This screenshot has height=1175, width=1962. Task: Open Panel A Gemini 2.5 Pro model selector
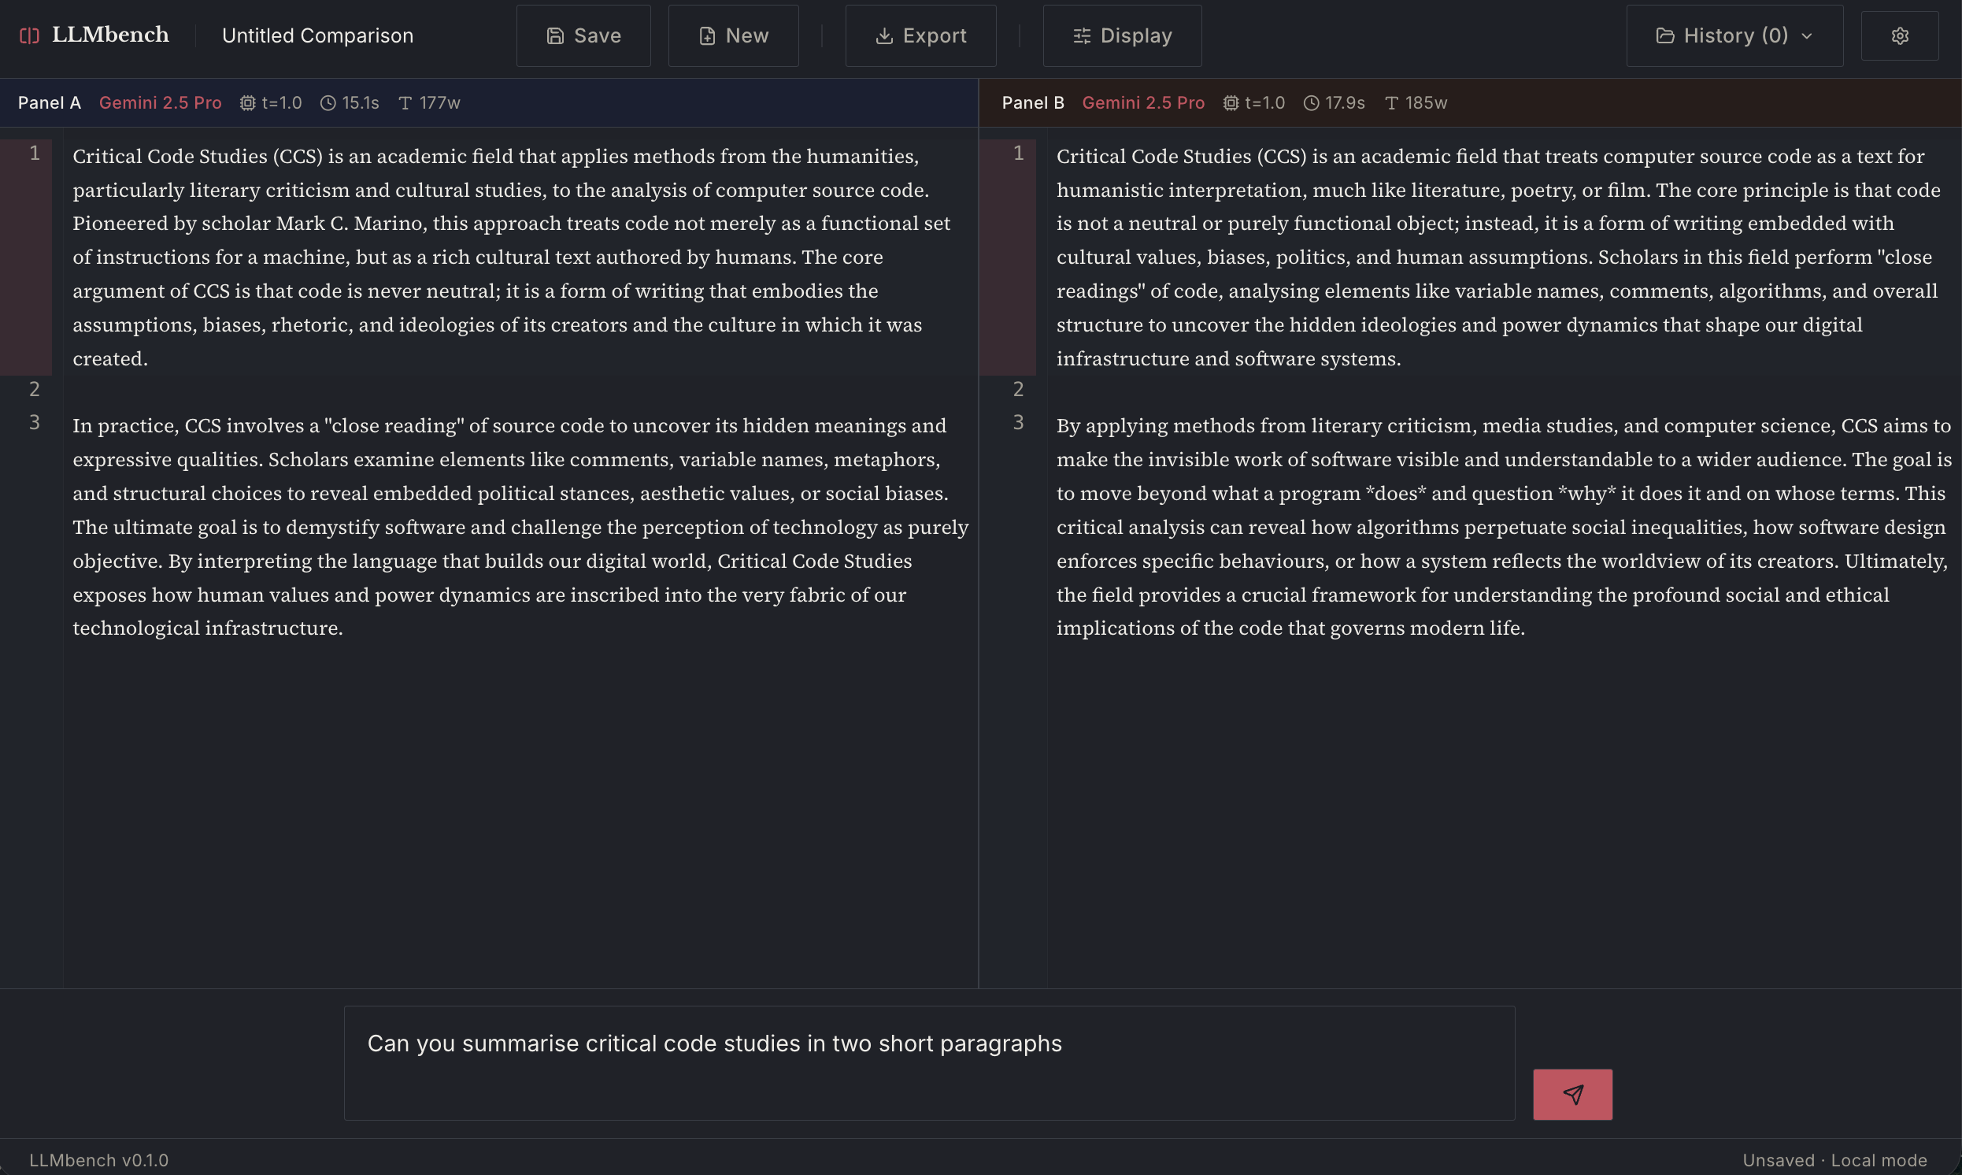(160, 103)
